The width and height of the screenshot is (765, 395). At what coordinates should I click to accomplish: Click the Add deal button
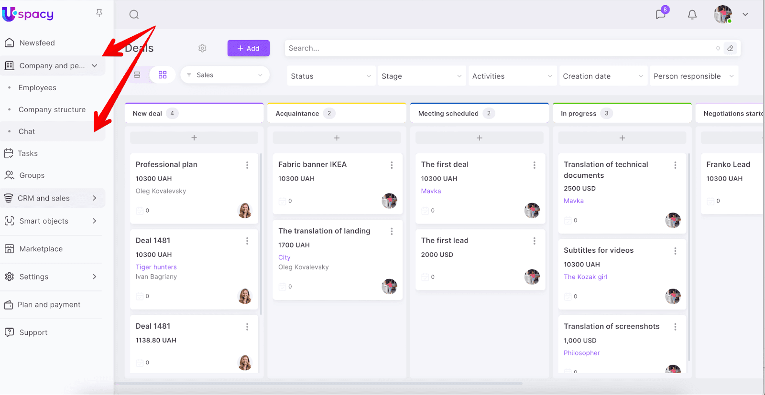pos(248,48)
